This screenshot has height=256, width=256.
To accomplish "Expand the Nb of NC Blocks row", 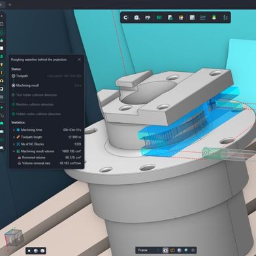I will (x=14, y=144).
